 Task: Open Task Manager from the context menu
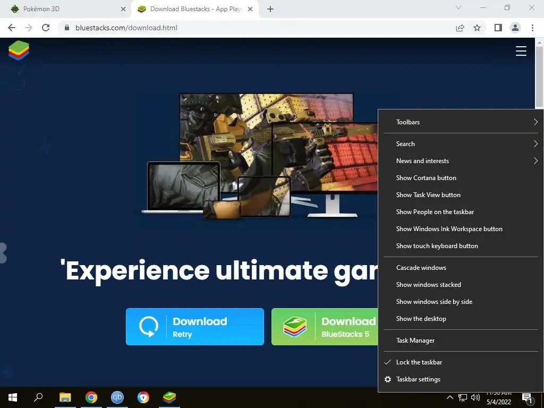461,341
